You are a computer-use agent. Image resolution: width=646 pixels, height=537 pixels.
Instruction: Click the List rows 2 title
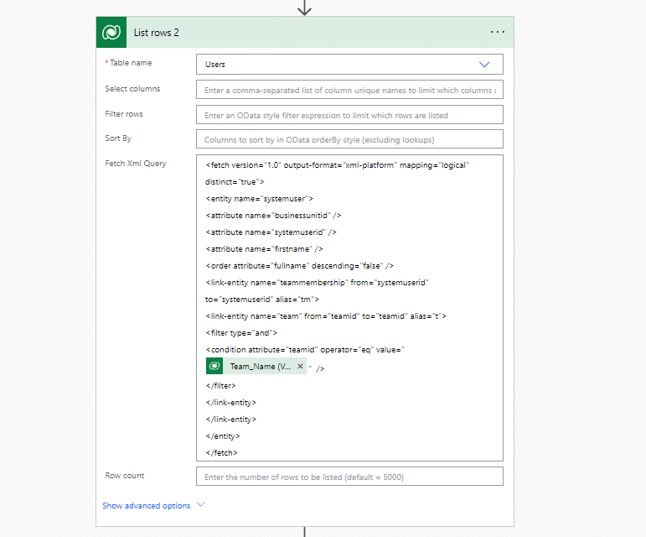[156, 33]
